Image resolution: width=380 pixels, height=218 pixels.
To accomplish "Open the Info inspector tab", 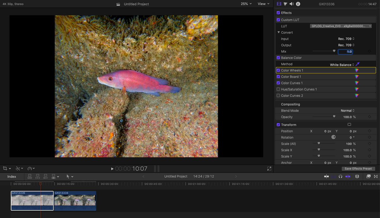I will pos(298,4).
